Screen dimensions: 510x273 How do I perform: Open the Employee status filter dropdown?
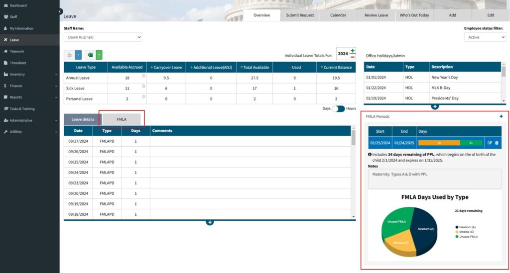(485, 37)
